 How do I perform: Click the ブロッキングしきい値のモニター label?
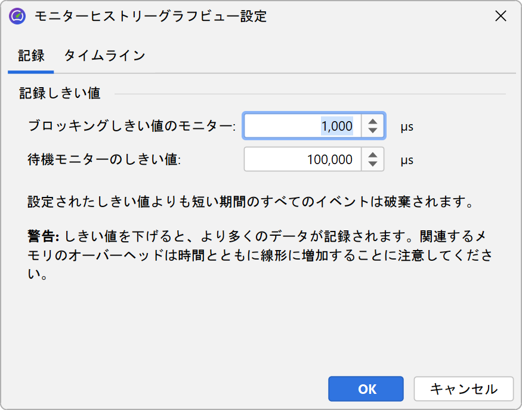132,127
